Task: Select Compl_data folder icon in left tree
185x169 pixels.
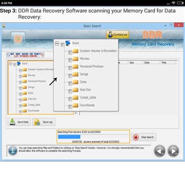Action: pyautogui.click(x=25, y=105)
